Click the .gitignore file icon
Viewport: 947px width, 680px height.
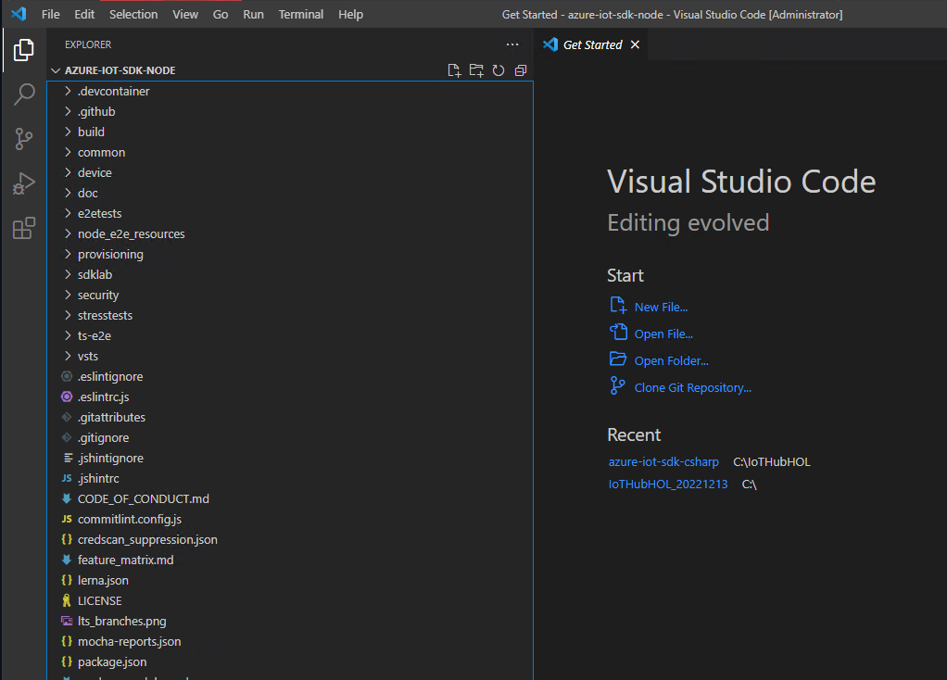[x=67, y=438]
